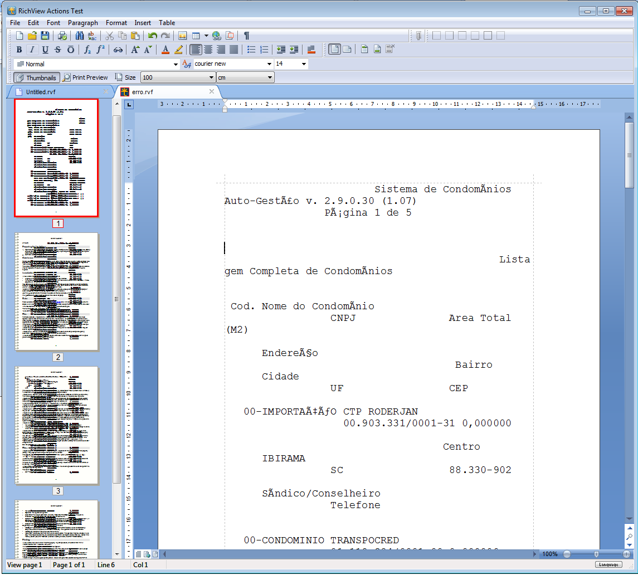Open Find with the binoculars icon

click(x=80, y=36)
